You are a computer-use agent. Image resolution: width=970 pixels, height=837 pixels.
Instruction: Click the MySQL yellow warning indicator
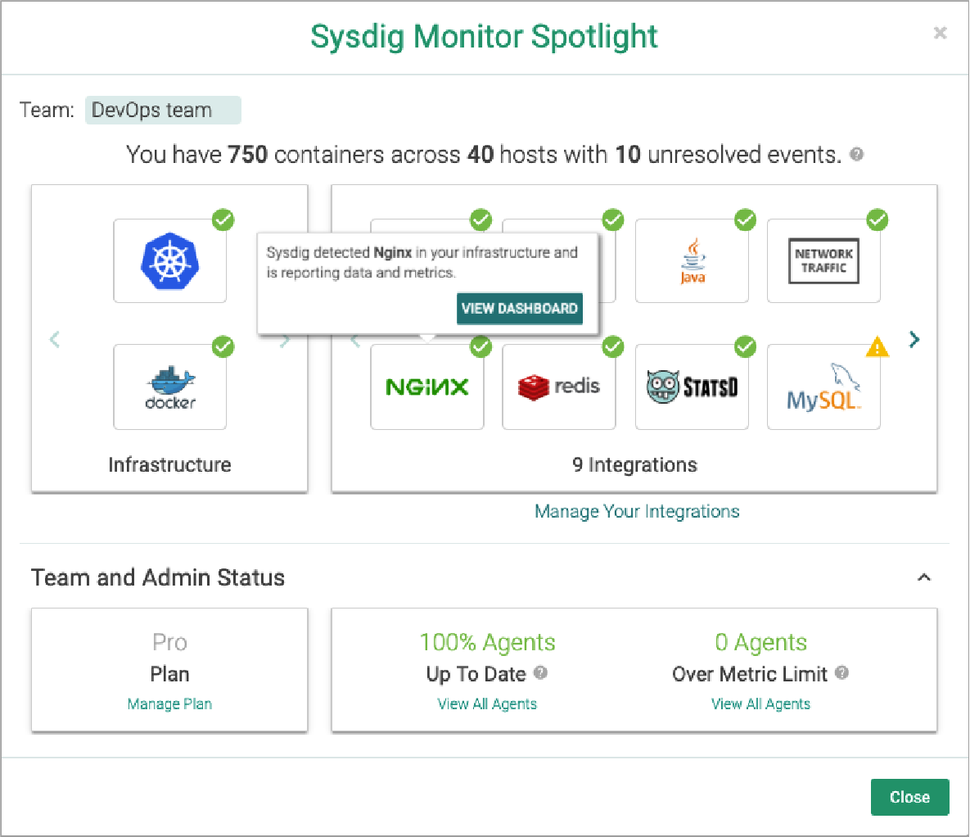[877, 347]
